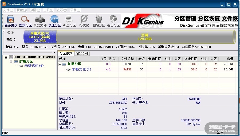This screenshot has height=136, width=240.
Task: Open the 帮助(H) menu
Action: point(75,10)
